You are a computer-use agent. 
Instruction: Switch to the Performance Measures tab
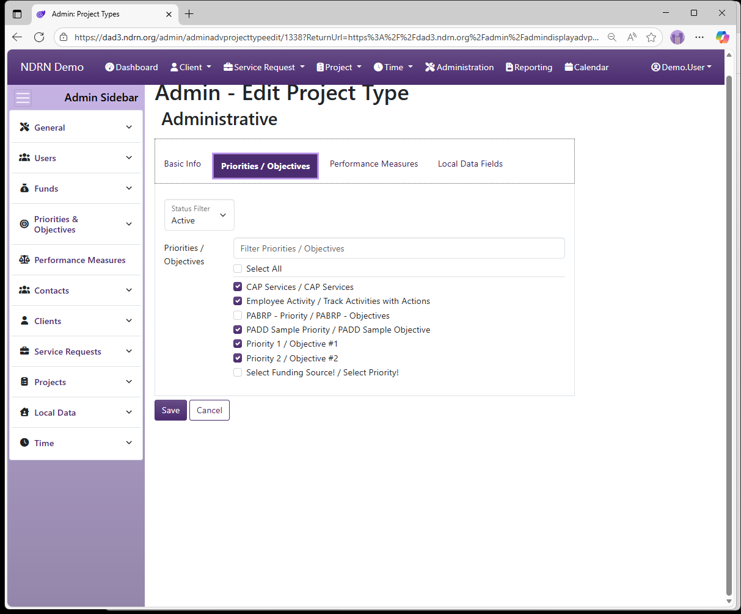click(374, 164)
